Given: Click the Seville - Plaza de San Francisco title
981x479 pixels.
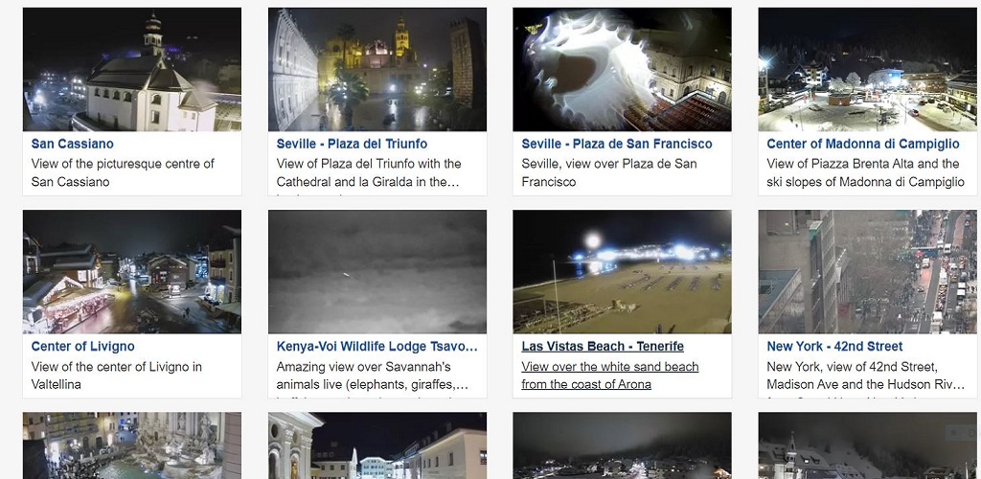Looking at the screenshot, I should (617, 144).
